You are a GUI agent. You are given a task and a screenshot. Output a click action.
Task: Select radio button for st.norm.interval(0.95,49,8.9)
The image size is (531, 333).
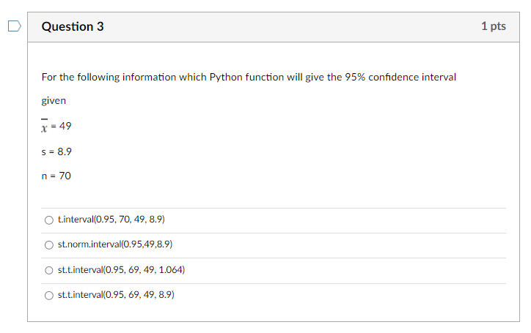[x=49, y=244]
